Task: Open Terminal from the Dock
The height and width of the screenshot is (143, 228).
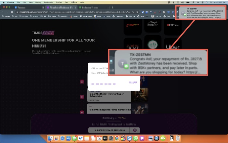Action: click(105, 138)
